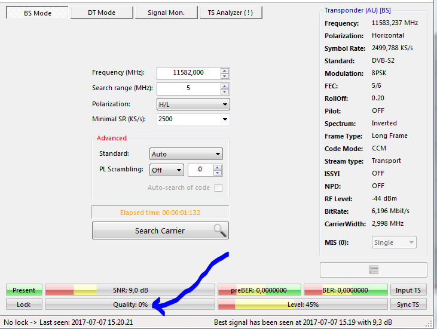
Task: Open the Polarization dropdown
Action: coord(193,104)
